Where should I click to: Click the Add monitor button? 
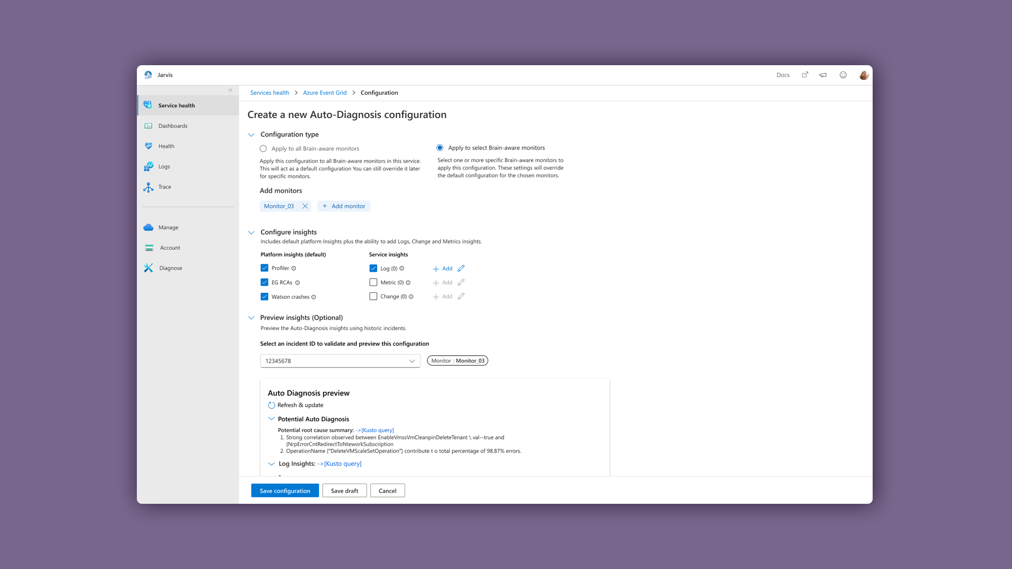[344, 206]
